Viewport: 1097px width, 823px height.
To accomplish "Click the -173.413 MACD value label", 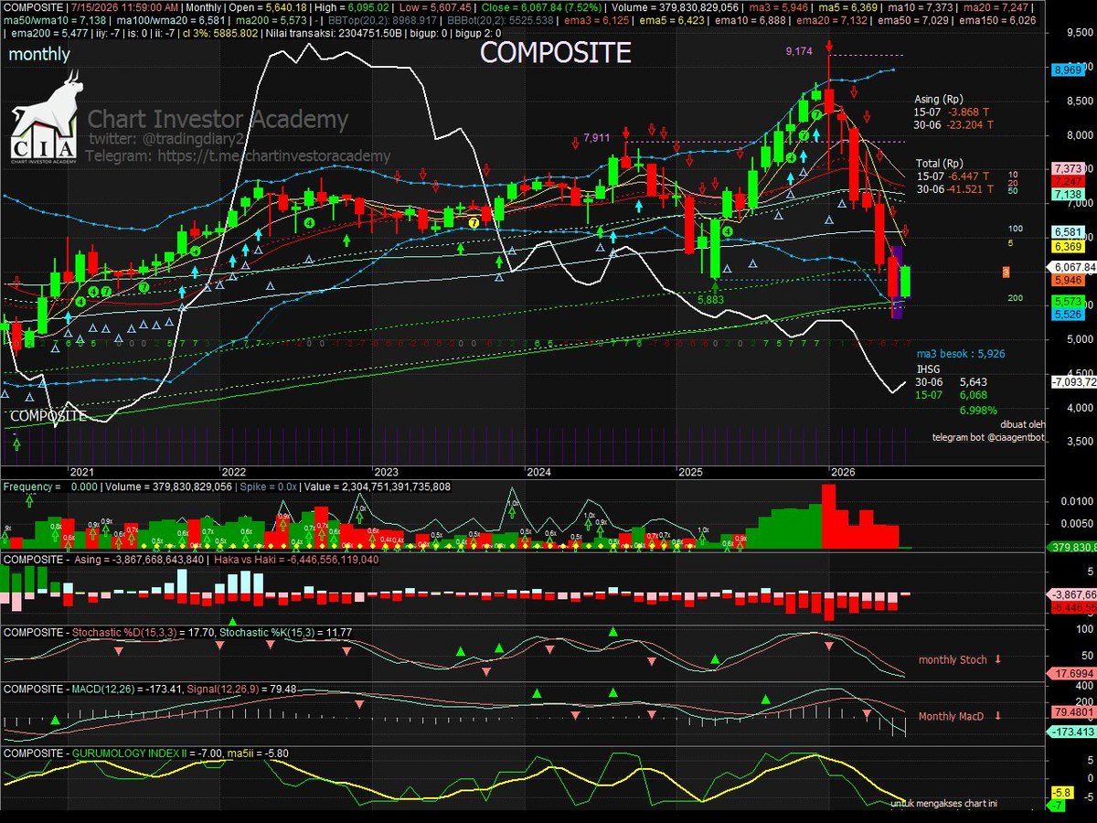I will 1070,732.
